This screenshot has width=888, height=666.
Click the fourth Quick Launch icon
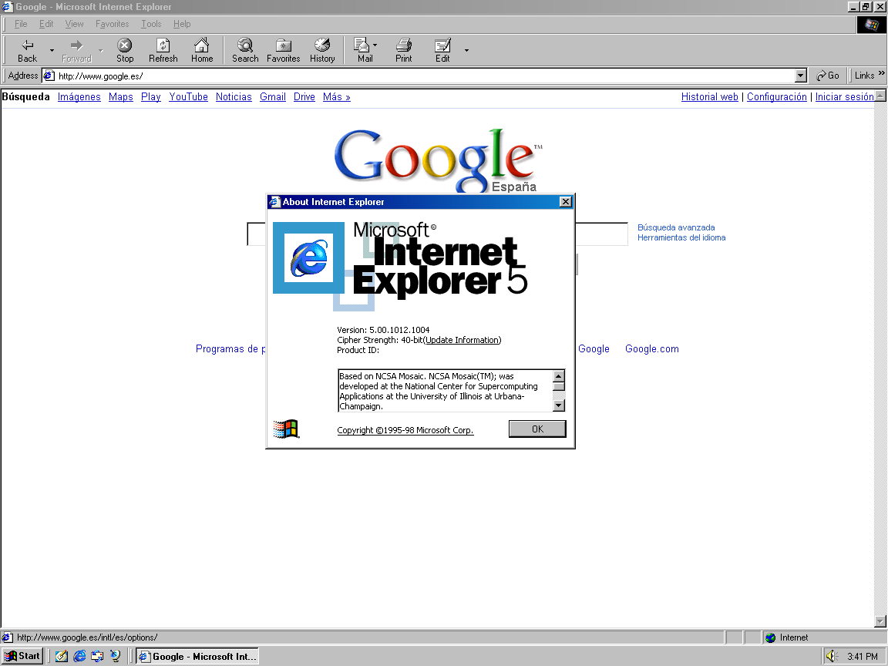click(116, 656)
